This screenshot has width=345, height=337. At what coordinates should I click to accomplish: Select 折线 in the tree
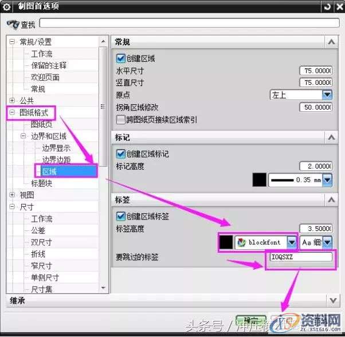[x=38, y=254]
